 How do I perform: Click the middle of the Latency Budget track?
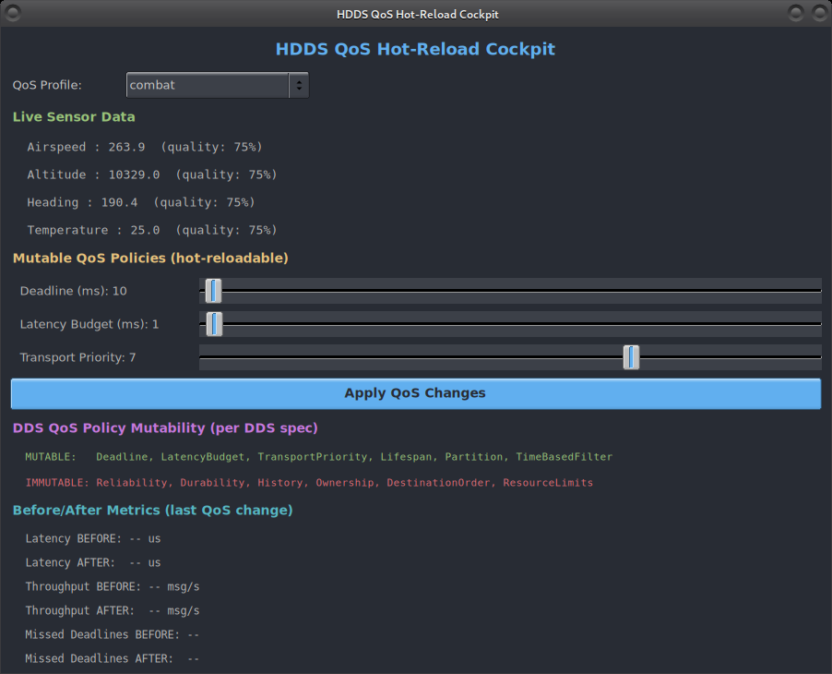[x=510, y=324]
